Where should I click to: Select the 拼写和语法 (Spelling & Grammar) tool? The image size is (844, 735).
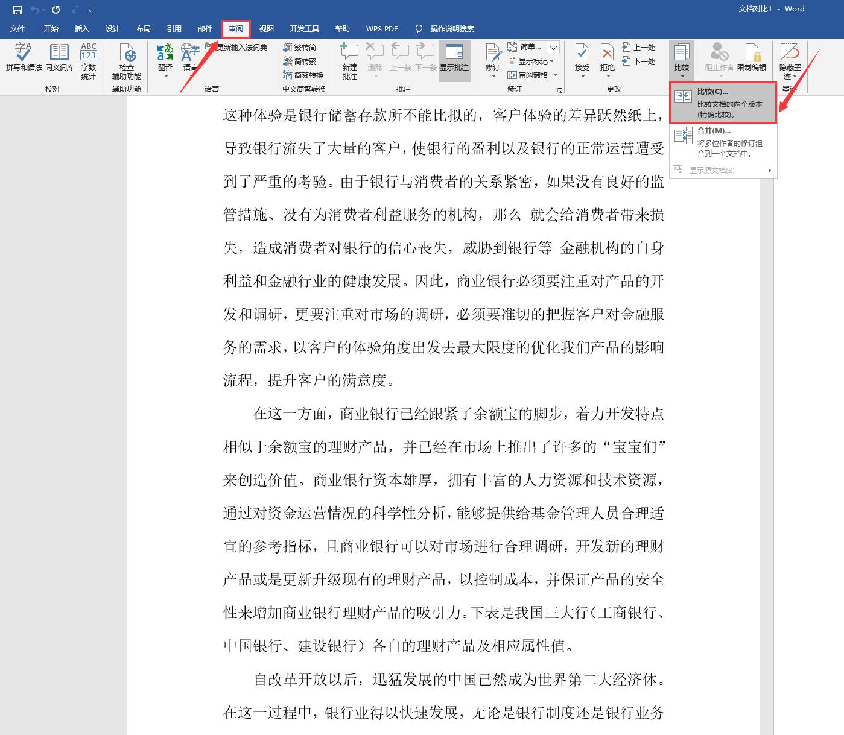[22, 59]
